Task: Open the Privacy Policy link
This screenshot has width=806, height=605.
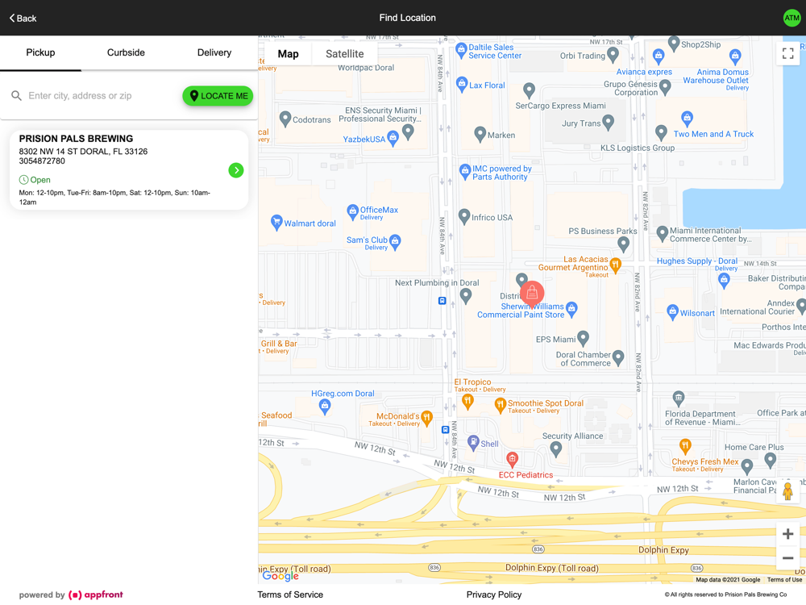Action: [494, 595]
